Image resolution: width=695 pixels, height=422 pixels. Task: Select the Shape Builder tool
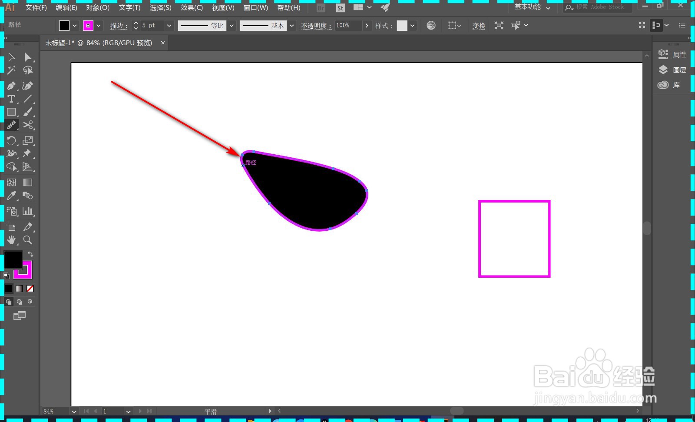point(12,167)
